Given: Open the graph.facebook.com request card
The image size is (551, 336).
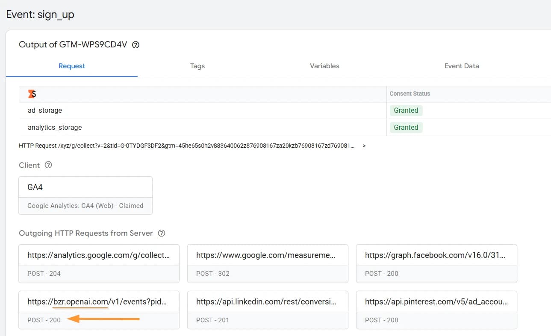Looking at the screenshot, I should click(436, 263).
